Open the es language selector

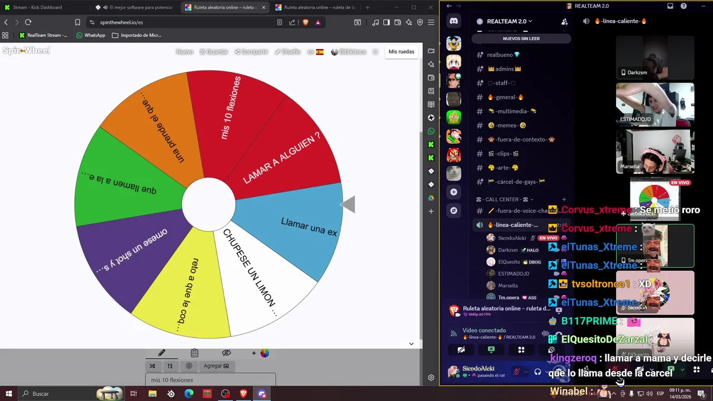coord(315,52)
